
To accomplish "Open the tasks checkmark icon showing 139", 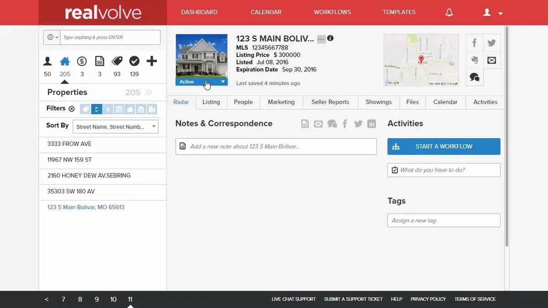I will pos(134,62).
